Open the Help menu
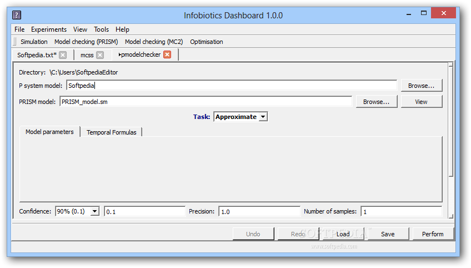The width and height of the screenshot is (471, 268). (x=122, y=29)
